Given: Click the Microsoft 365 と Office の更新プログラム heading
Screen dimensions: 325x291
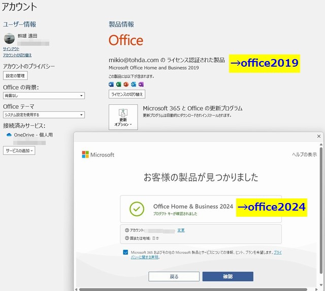Looking at the screenshot, I should [x=192, y=108].
